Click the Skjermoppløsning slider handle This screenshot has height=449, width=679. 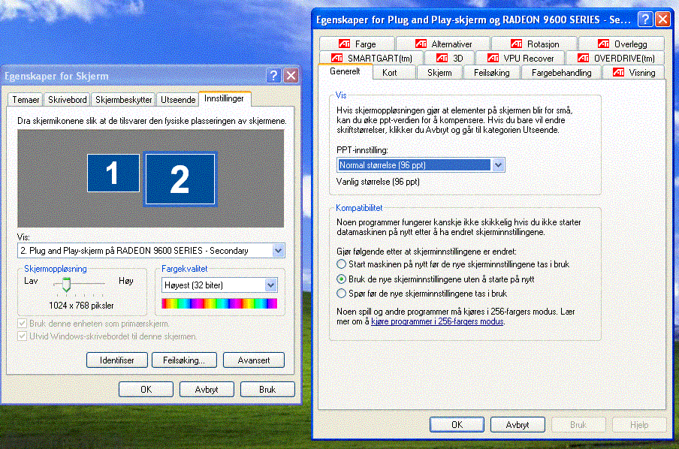pyautogui.click(x=66, y=285)
